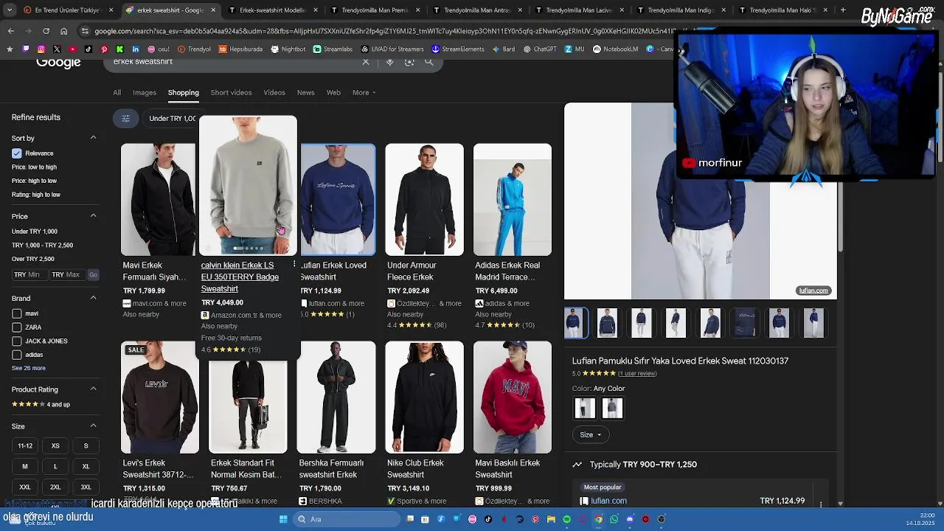Open the TikTok bookmark icon
The height and width of the screenshot is (531, 944).
click(88, 49)
